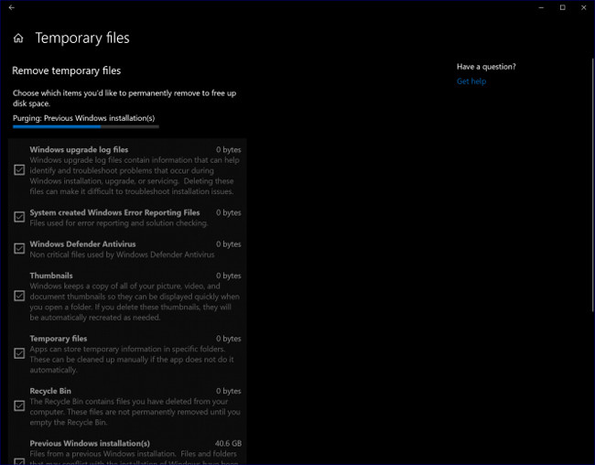Toggle System created Windows Error Reporting checkbox
595x465 pixels.
19,218
